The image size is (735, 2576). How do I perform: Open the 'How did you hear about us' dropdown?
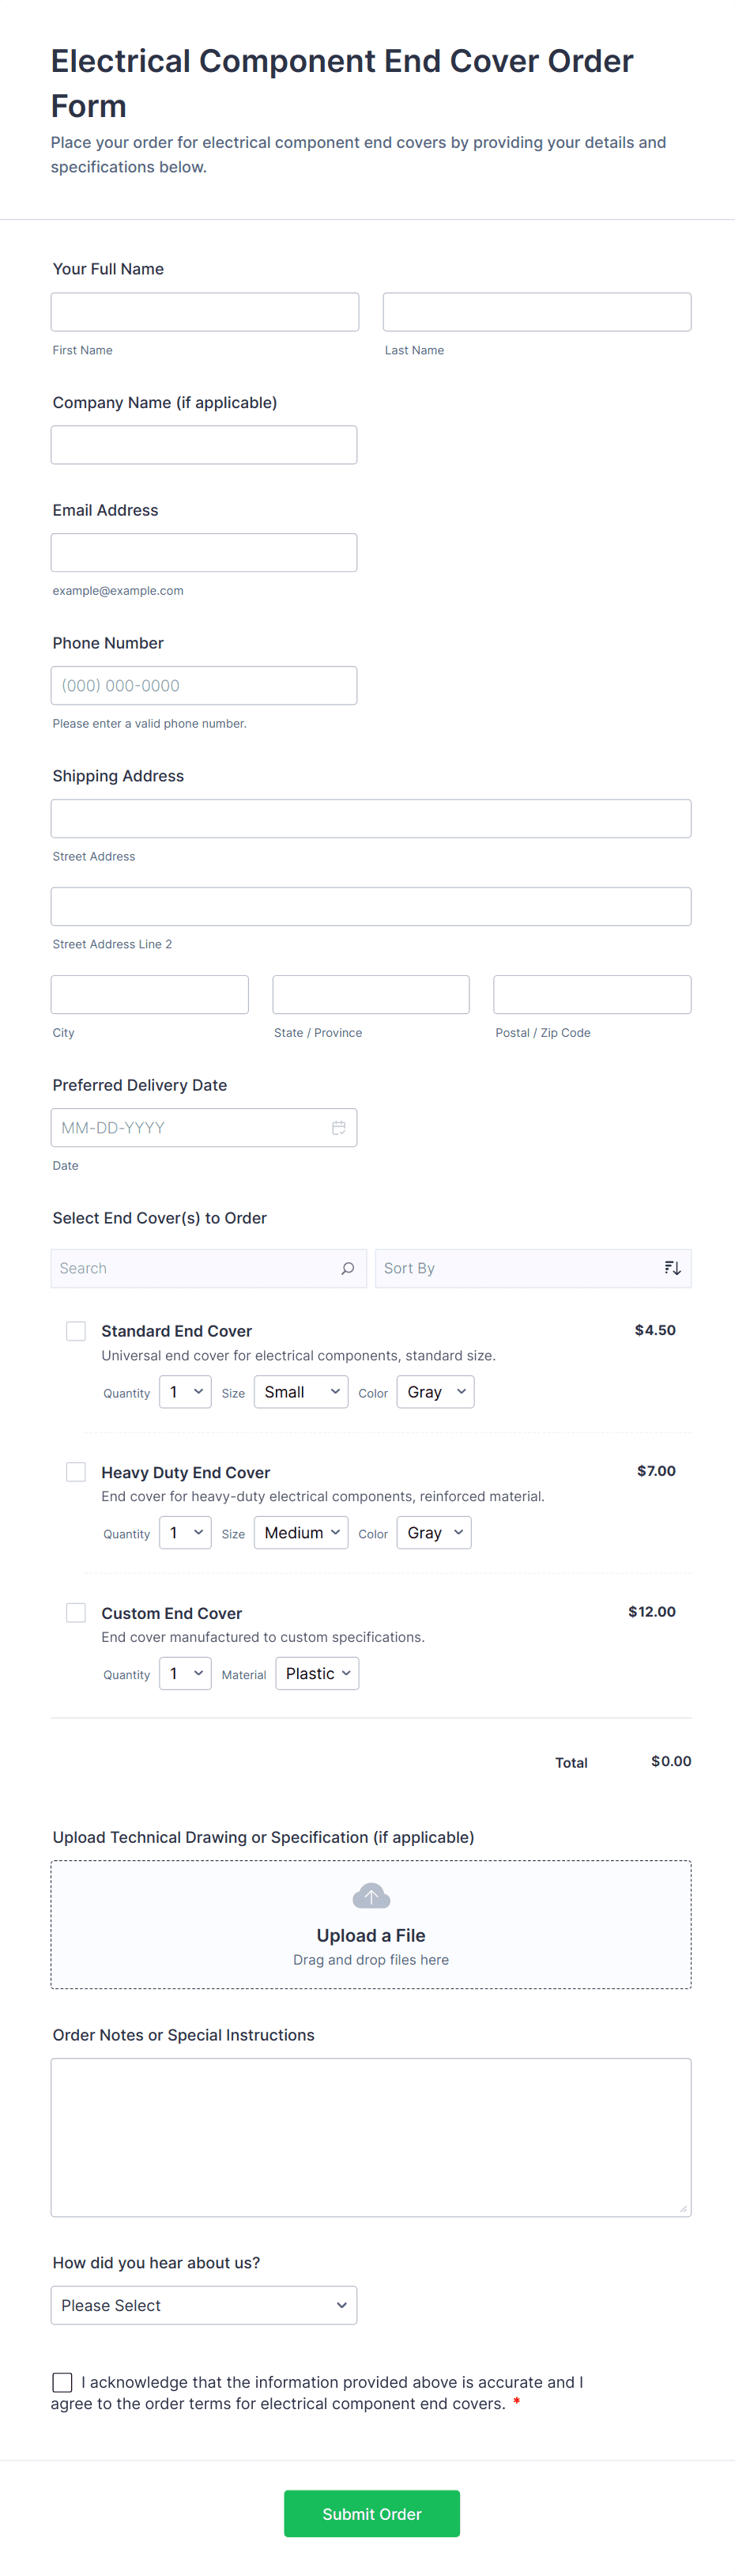pyautogui.click(x=204, y=2305)
